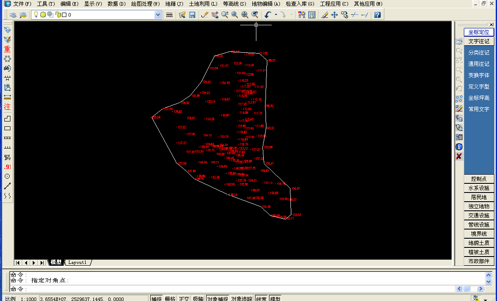Click the command line input field
This screenshot has height=301, width=497.
coord(233,289)
